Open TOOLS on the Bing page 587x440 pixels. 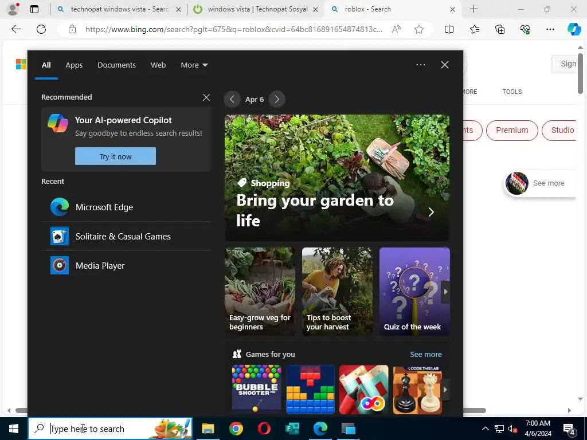point(512,92)
